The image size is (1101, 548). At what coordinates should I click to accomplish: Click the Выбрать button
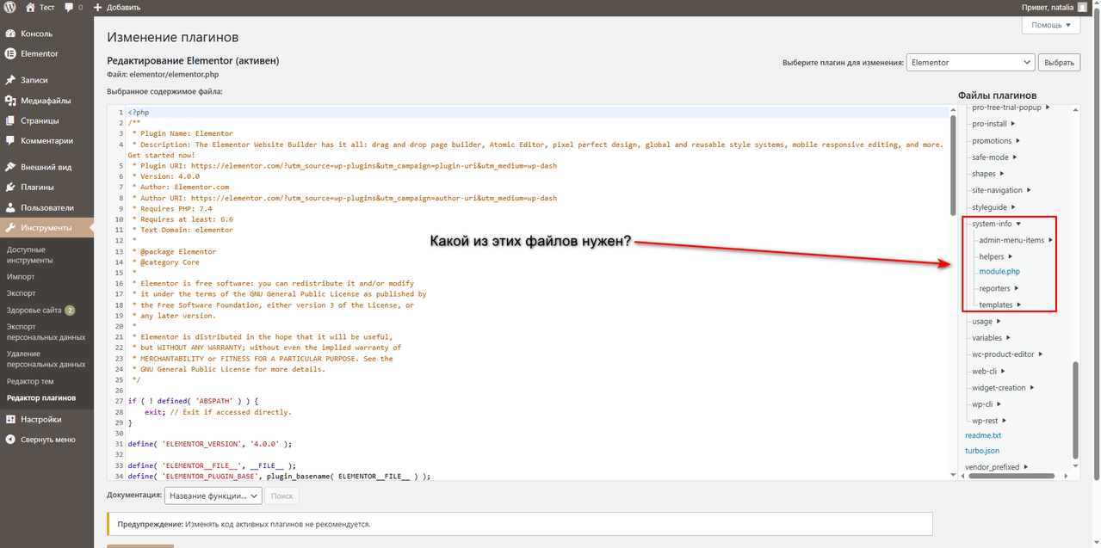tap(1060, 62)
